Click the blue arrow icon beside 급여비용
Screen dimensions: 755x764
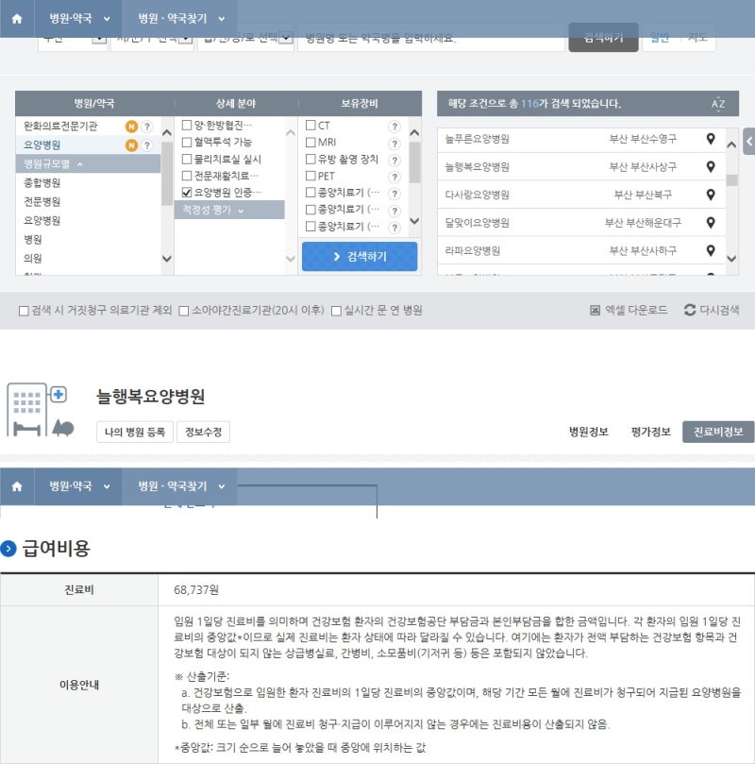pos(8,549)
